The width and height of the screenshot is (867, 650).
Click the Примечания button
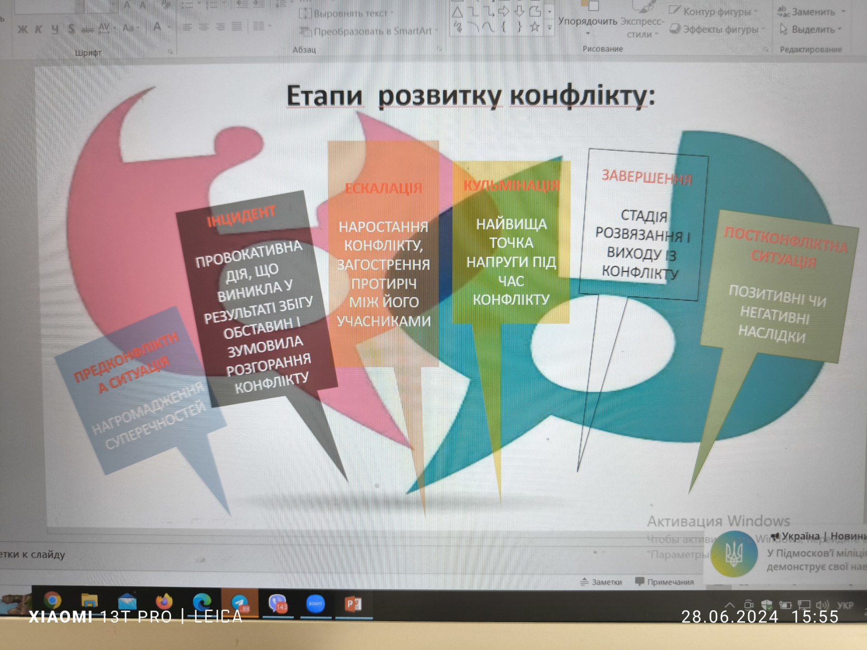(x=665, y=582)
